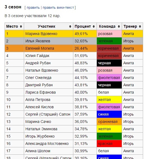
Task: Sort table by Команда column arrows
Action: click(x=119, y=27)
